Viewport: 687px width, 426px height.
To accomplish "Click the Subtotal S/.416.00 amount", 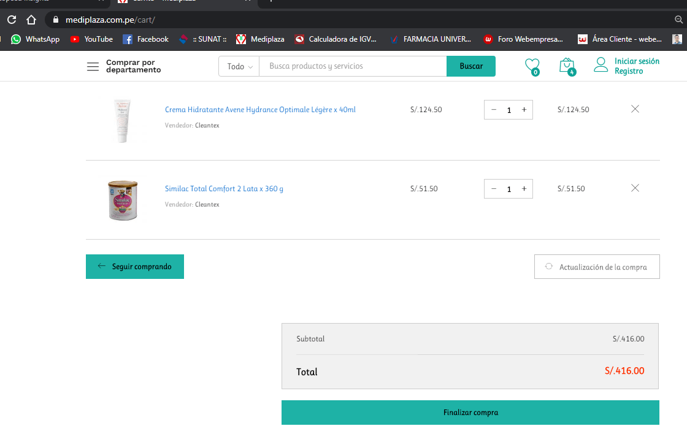I will pos(628,339).
